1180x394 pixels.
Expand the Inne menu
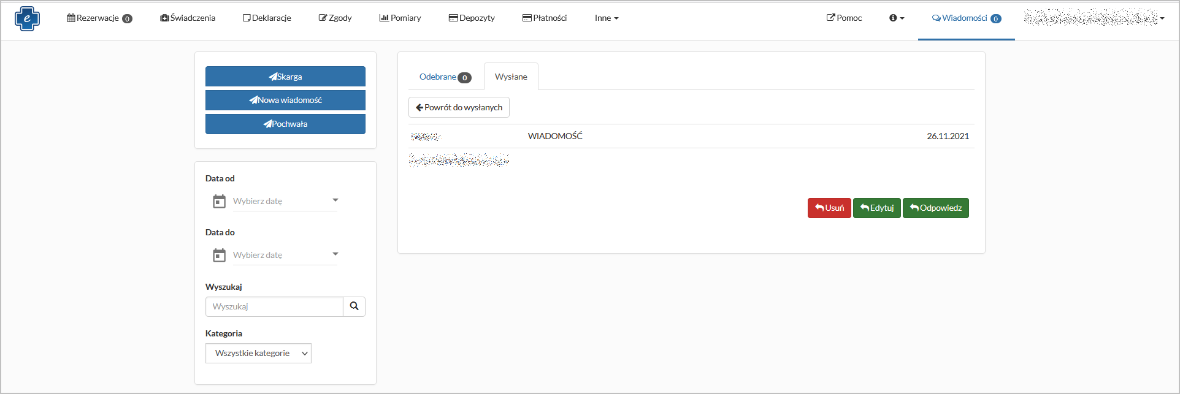pos(606,18)
